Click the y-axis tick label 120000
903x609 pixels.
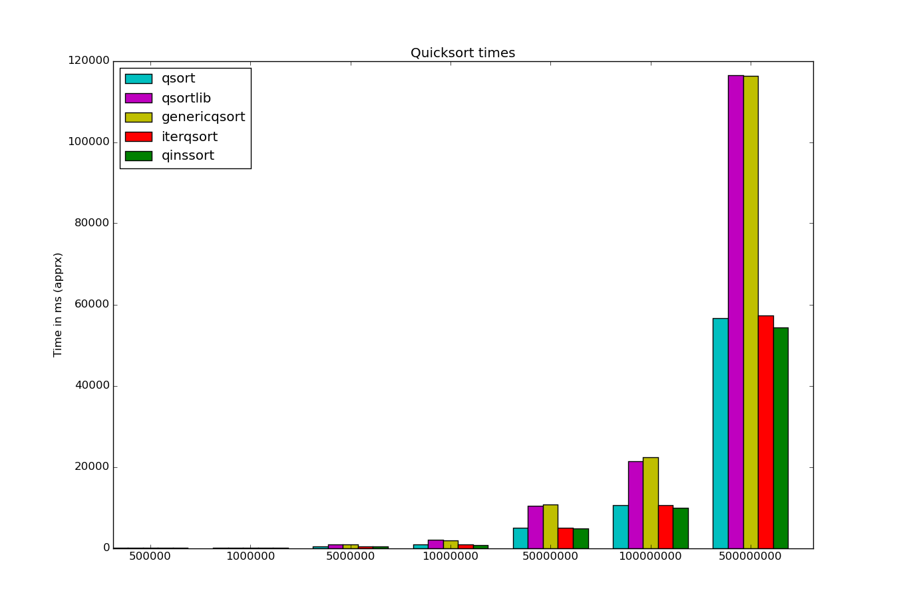(89, 61)
